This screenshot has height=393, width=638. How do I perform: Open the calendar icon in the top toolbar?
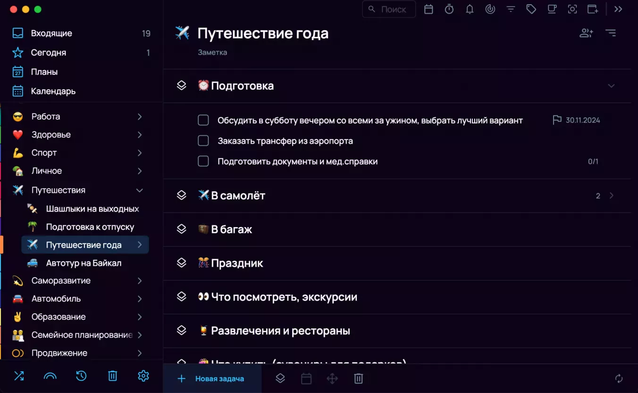click(x=428, y=9)
